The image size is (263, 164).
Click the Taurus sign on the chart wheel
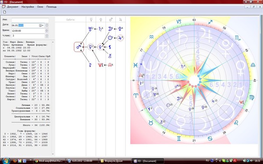pyautogui.click(x=151, y=123)
